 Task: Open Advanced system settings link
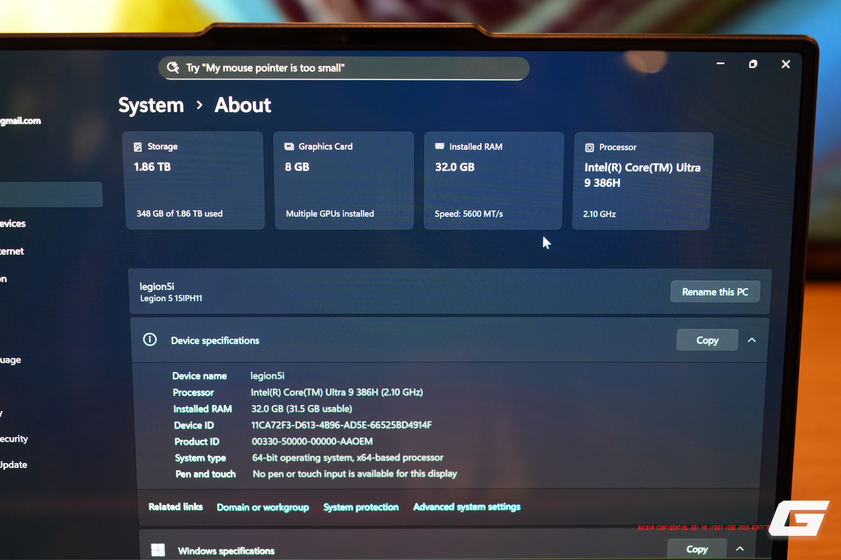(466, 507)
